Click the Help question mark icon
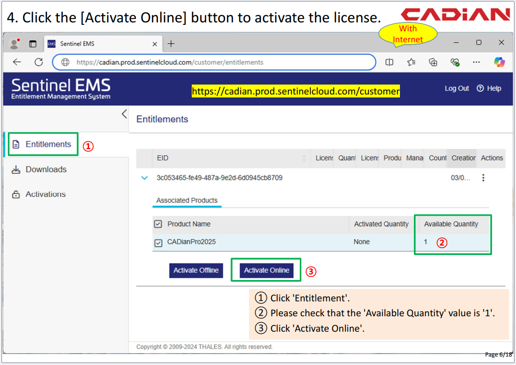The image size is (516, 365). 480,89
